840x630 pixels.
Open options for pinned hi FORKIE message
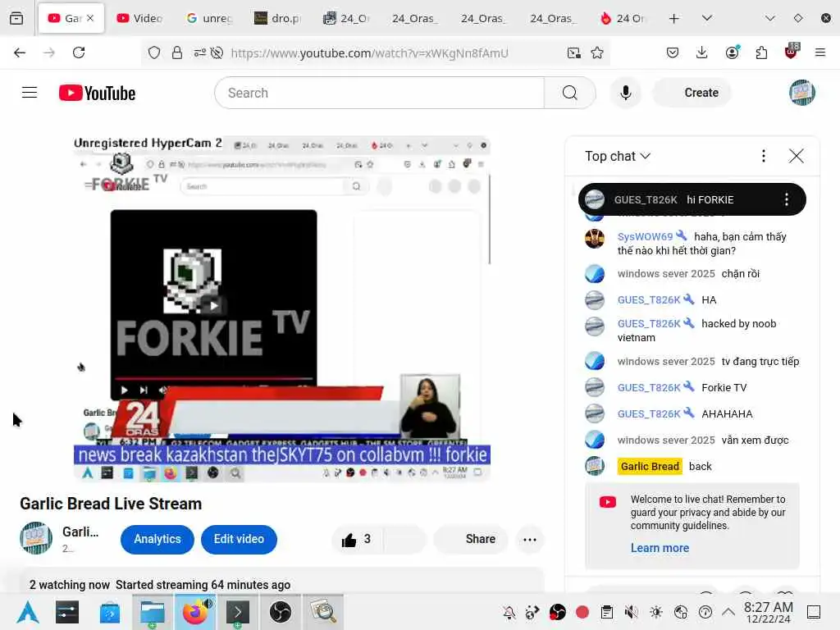pyautogui.click(x=787, y=200)
